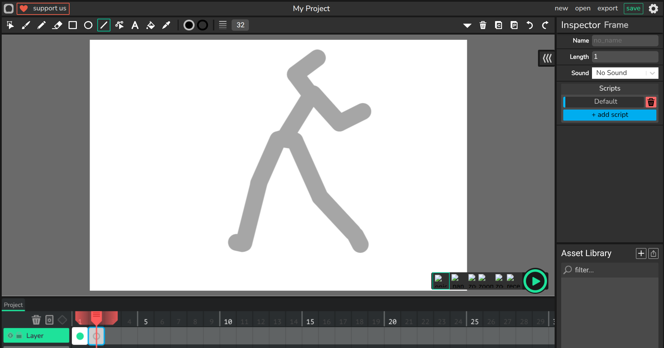Select the Brush tool

26,25
